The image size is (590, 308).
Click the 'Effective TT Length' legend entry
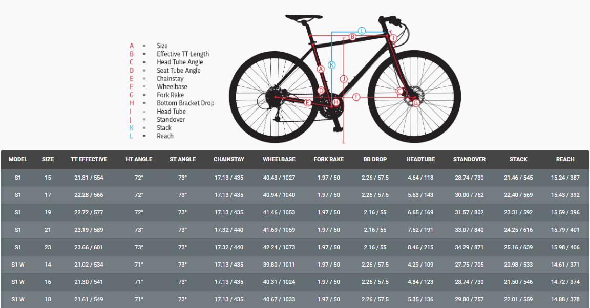[x=183, y=54]
